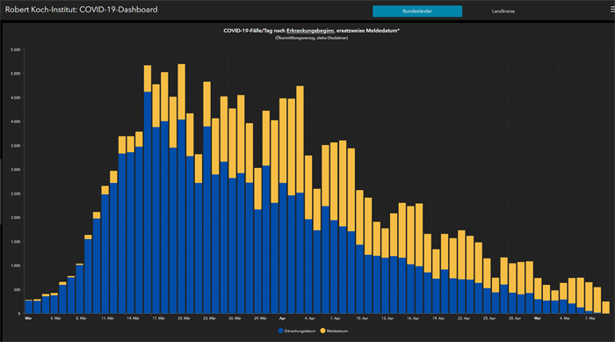Switch to the Landkreise tab
Screen dimensions: 615x342
(x=503, y=11)
